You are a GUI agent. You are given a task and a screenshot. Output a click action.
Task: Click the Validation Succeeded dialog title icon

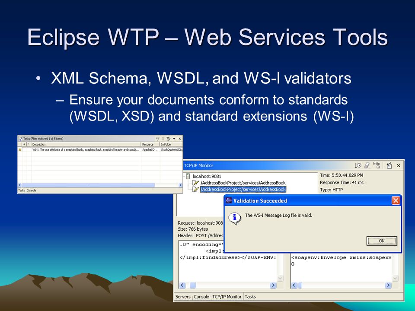point(229,200)
